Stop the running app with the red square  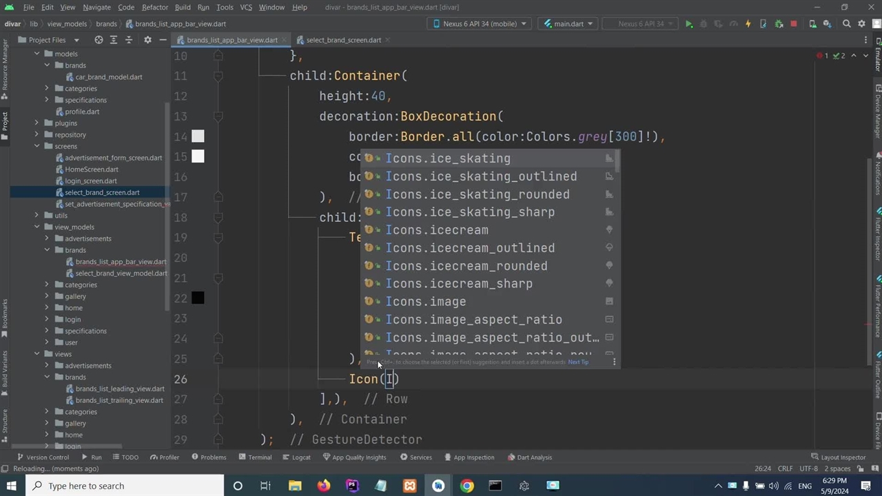click(793, 24)
